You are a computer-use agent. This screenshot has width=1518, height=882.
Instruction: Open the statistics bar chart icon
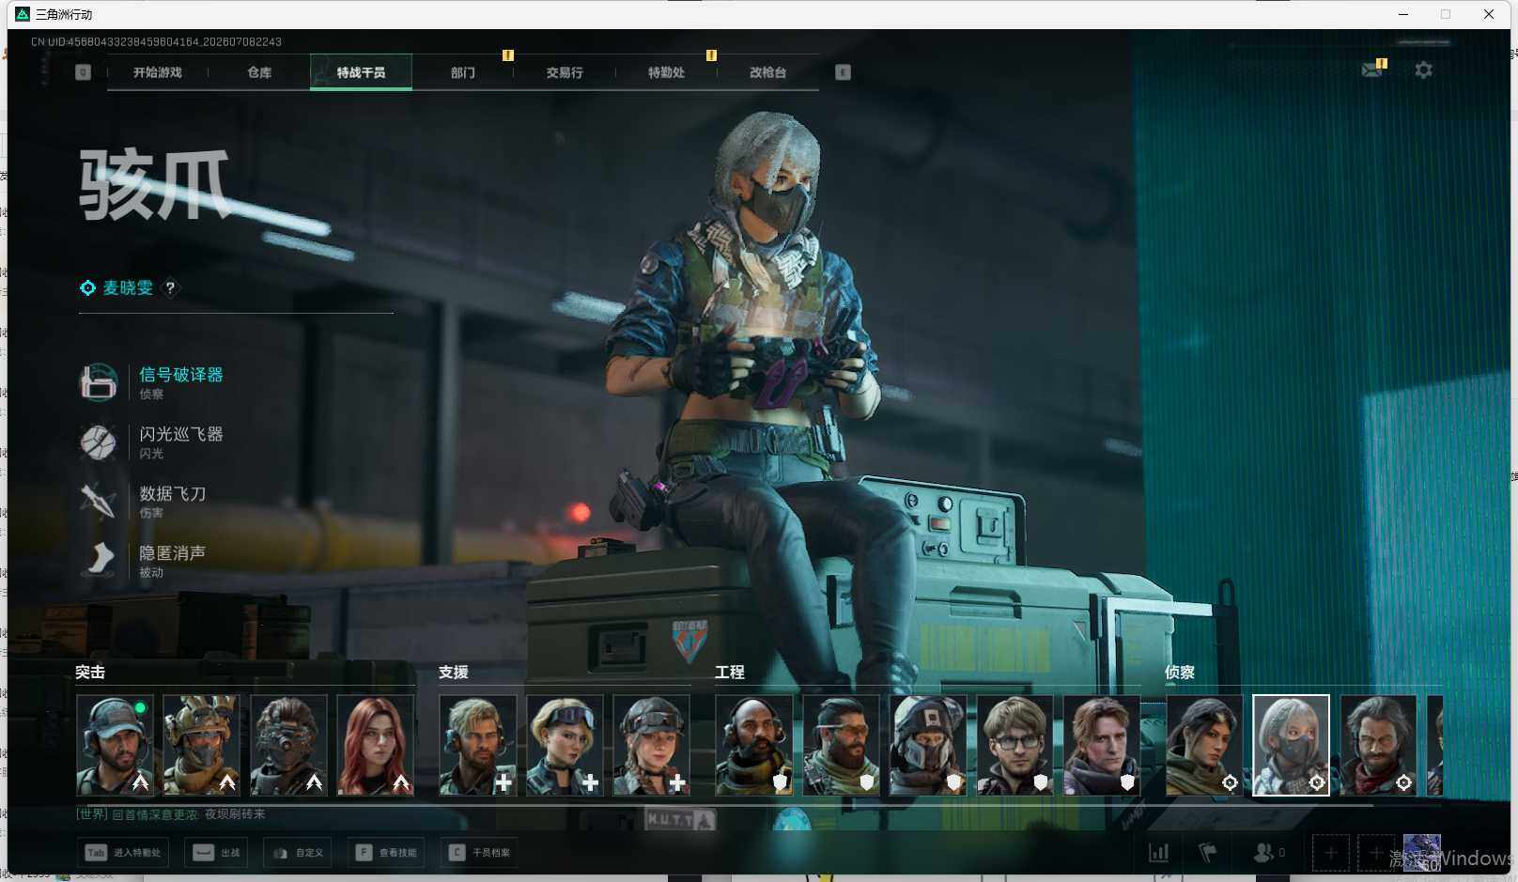coord(1159,853)
